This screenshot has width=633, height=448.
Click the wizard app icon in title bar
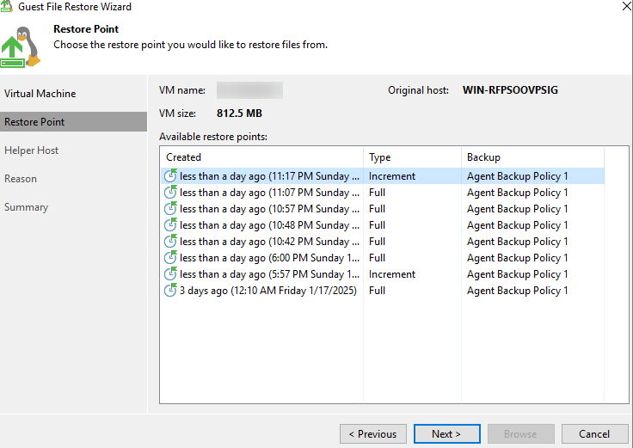click(8, 7)
